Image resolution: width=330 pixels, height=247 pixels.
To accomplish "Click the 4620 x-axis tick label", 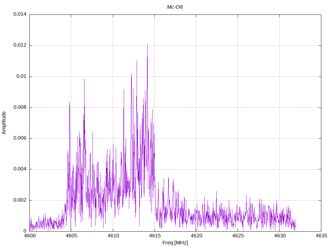I will [x=196, y=236].
